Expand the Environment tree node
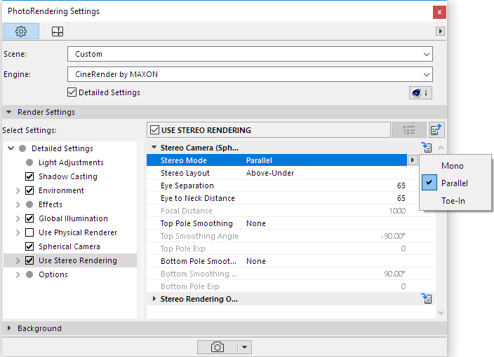The width and height of the screenshot is (494, 357). click(18, 191)
